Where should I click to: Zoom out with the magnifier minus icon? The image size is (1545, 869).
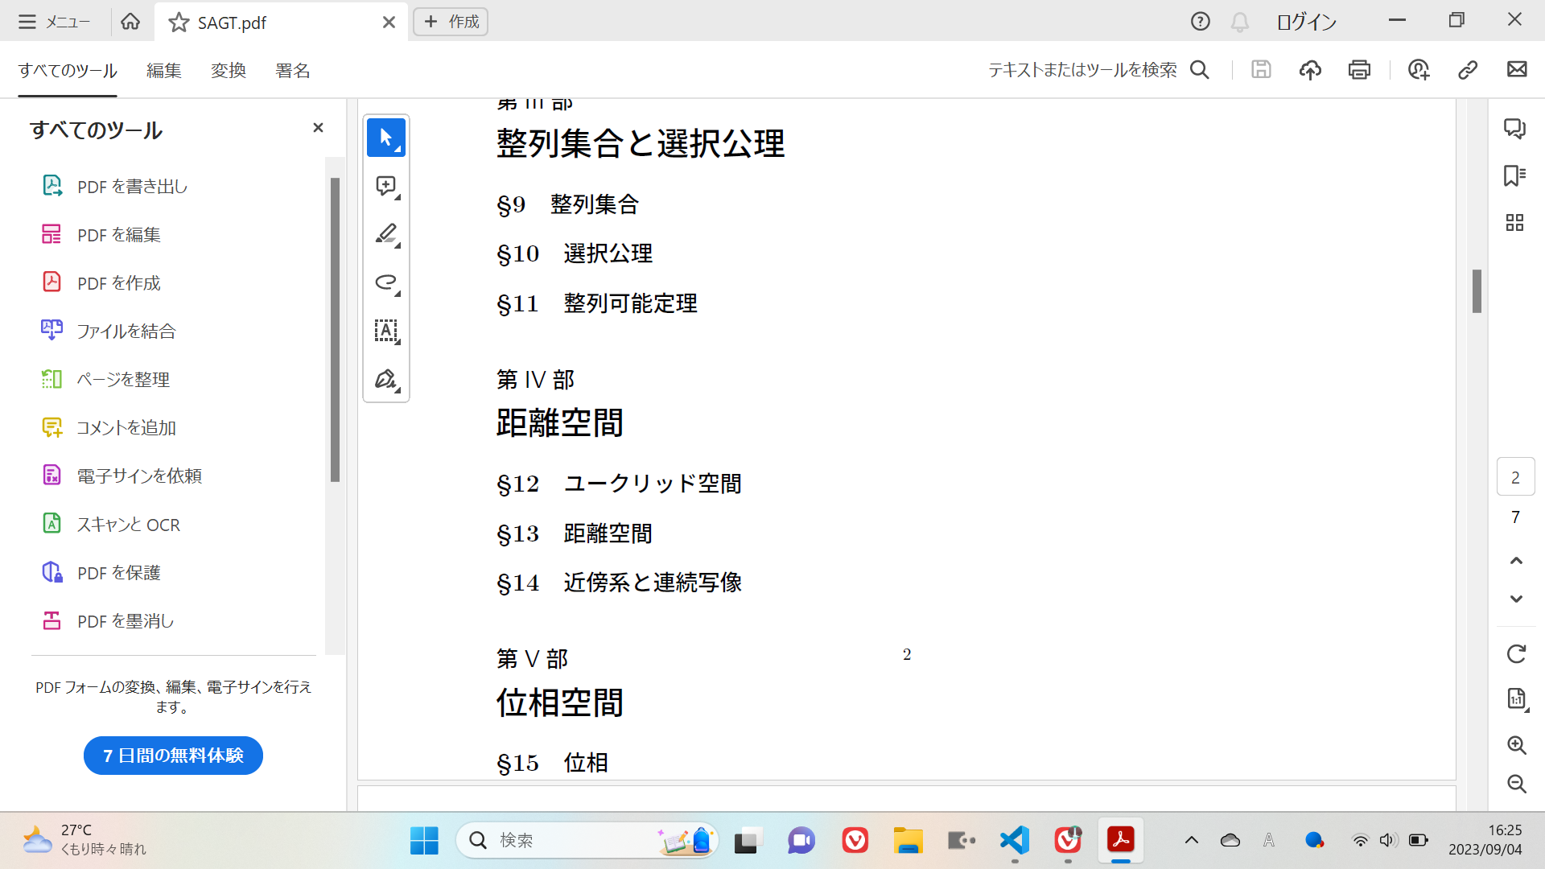point(1517,784)
